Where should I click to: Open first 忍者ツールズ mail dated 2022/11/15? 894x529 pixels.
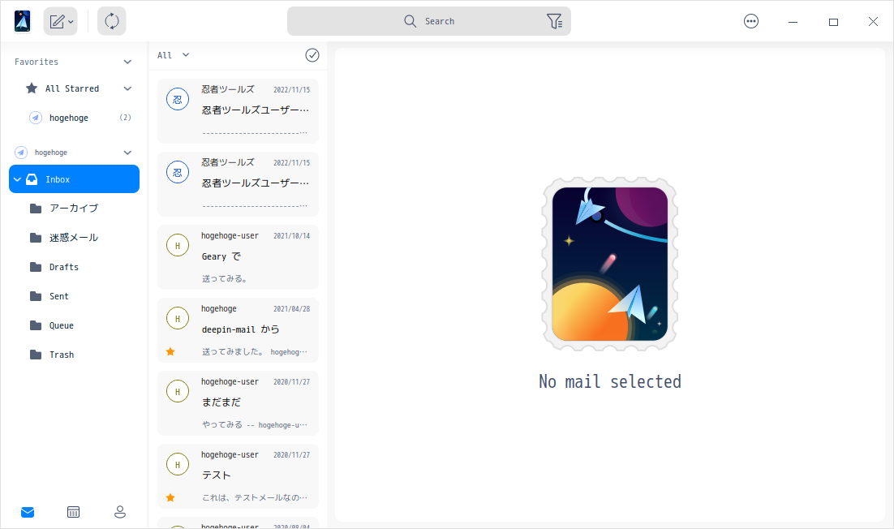click(238, 111)
